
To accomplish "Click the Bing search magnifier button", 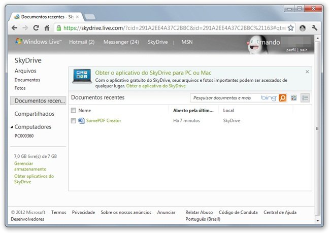I will pos(283,98).
